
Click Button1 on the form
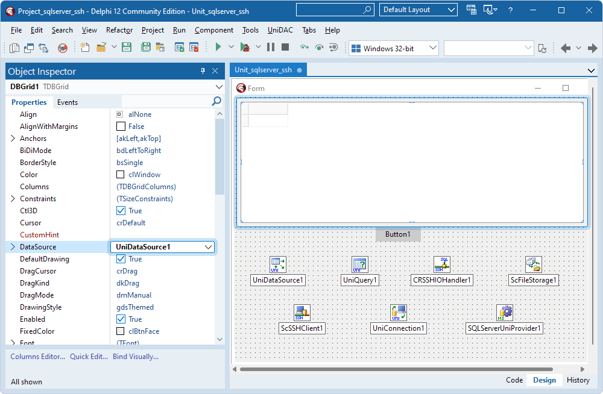(x=397, y=235)
